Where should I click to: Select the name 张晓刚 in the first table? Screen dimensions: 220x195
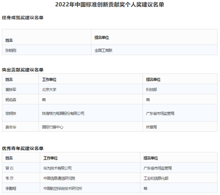11,50
